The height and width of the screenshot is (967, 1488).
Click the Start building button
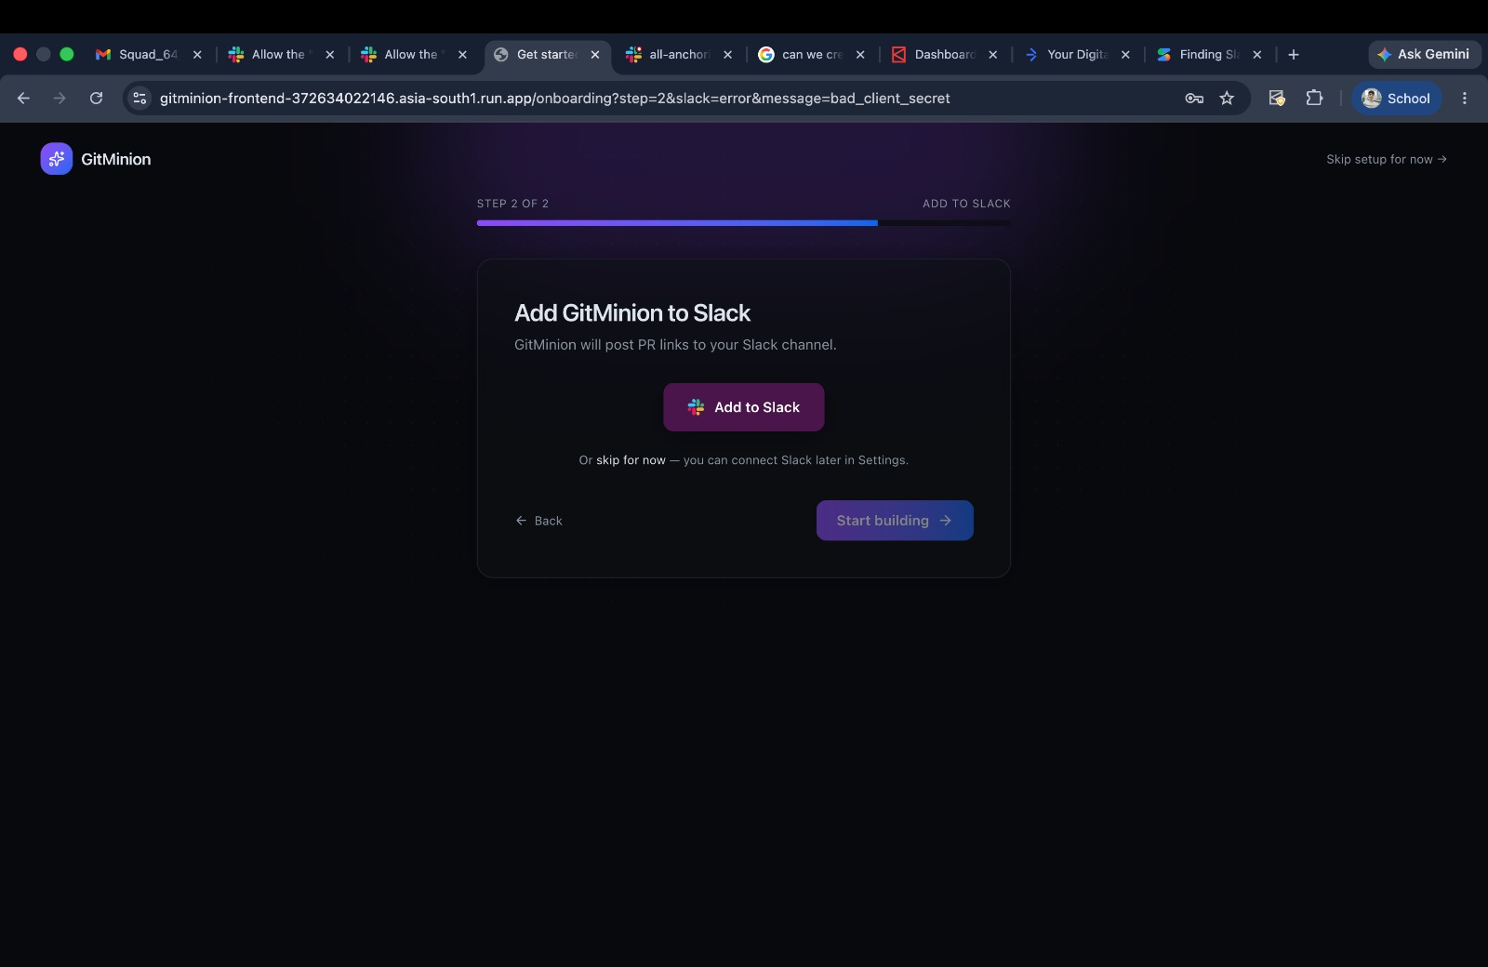pyautogui.click(x=895, y=521)
